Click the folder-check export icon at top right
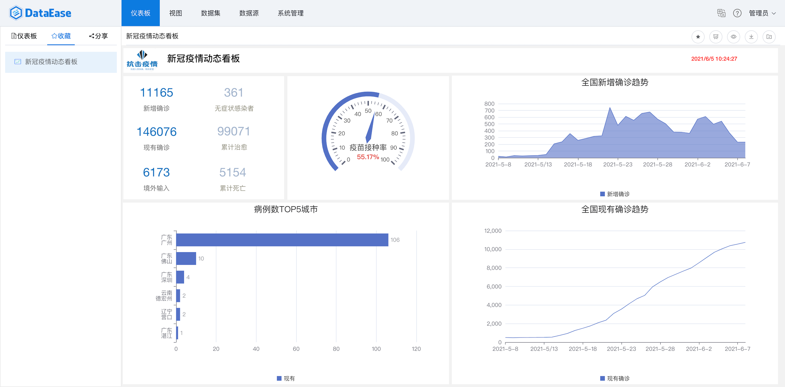 [x=769, y=37]
